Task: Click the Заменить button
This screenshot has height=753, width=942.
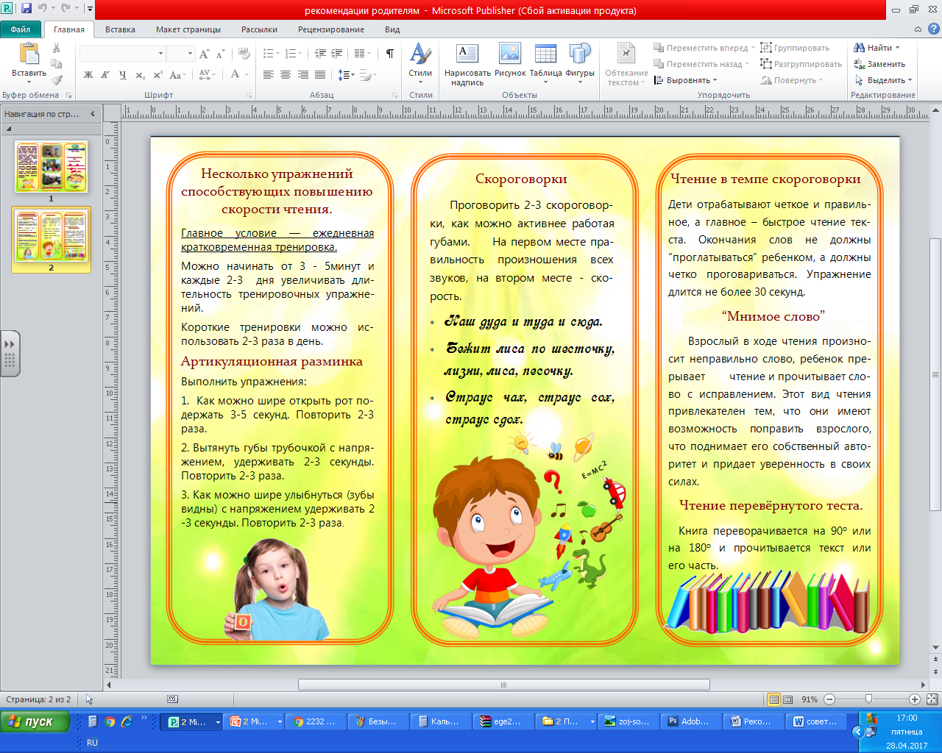Action: [879, 64]
